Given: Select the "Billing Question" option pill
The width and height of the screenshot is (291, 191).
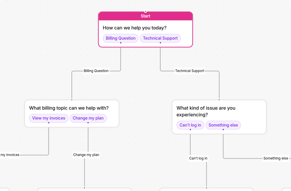Looking at the screenshot, I should pos(120,38).
